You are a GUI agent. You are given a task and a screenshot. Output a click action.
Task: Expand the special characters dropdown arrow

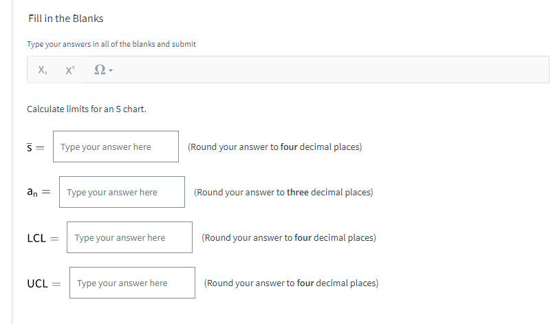pyautogui.click(x=110, y=71)
